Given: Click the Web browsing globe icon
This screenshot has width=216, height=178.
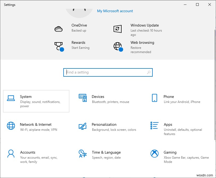Looking at the screenshot, I should [118, 46].
